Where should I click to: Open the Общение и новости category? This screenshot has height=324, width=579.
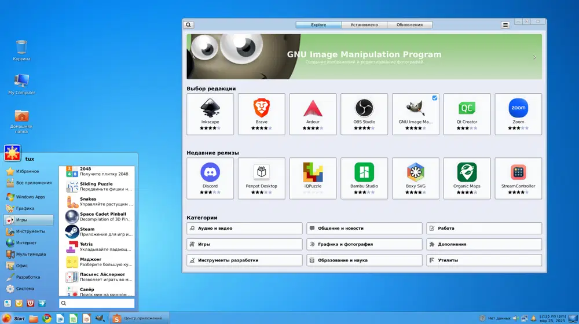(364, 228)
